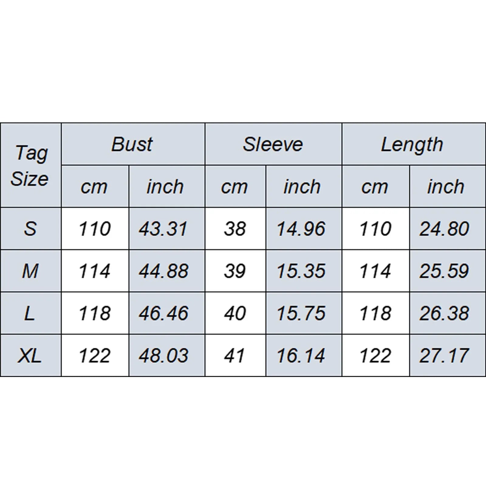Click the 15.75 sleeve inch cell
The image size is (486, 486).
coord(304,313)
